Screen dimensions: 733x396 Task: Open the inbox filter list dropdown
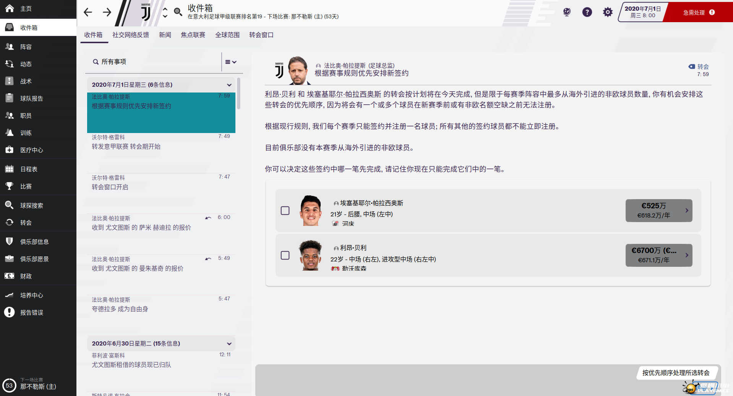click(230, 62)
